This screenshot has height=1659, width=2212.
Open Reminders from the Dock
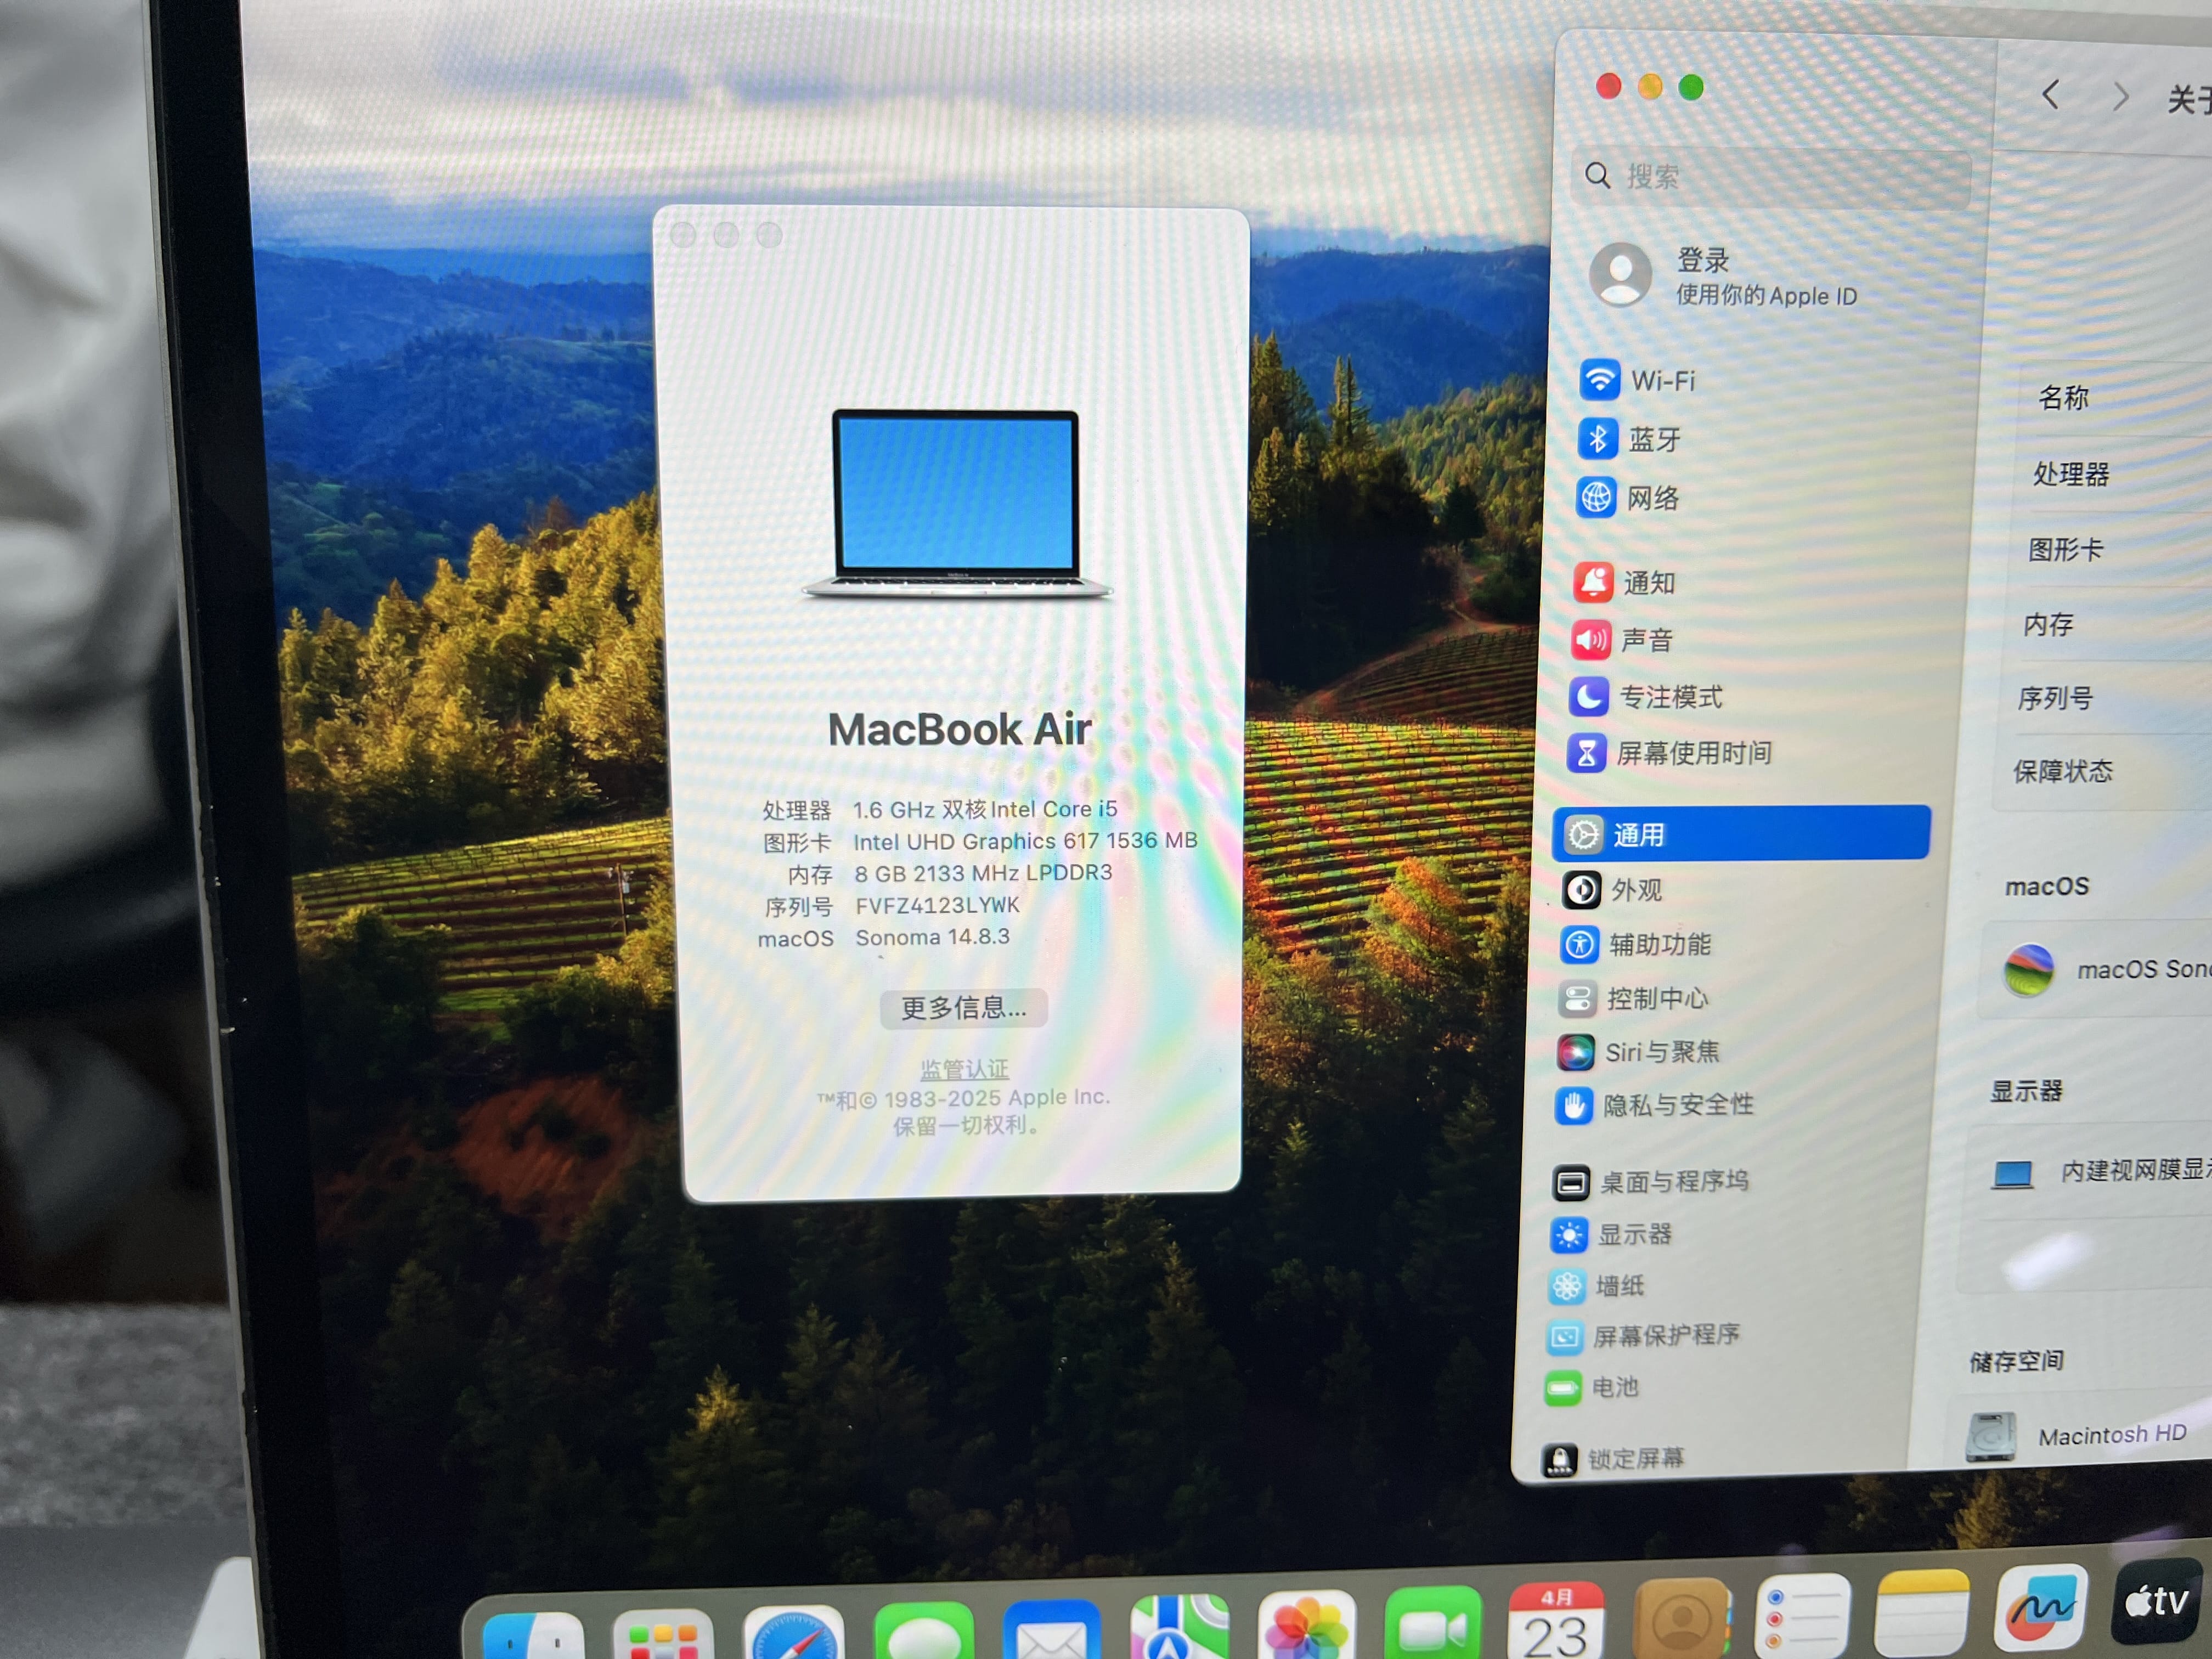[x=1802, y=1615]
